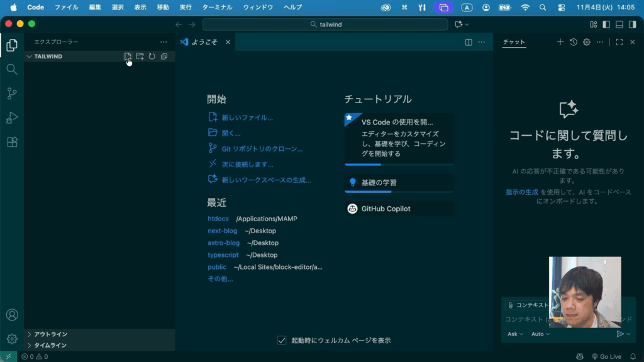Expand the アウトライン section

click(x=50, y=334)
